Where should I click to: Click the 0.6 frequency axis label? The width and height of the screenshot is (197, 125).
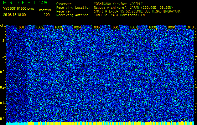pos(3,119)
